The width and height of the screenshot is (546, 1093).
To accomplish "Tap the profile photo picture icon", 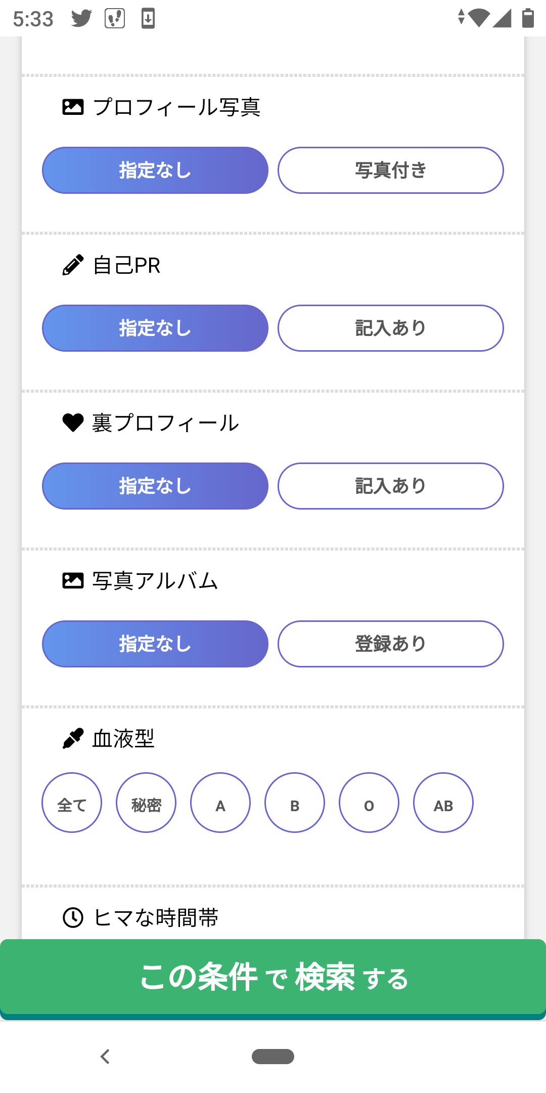I will [x=73, y=107].
